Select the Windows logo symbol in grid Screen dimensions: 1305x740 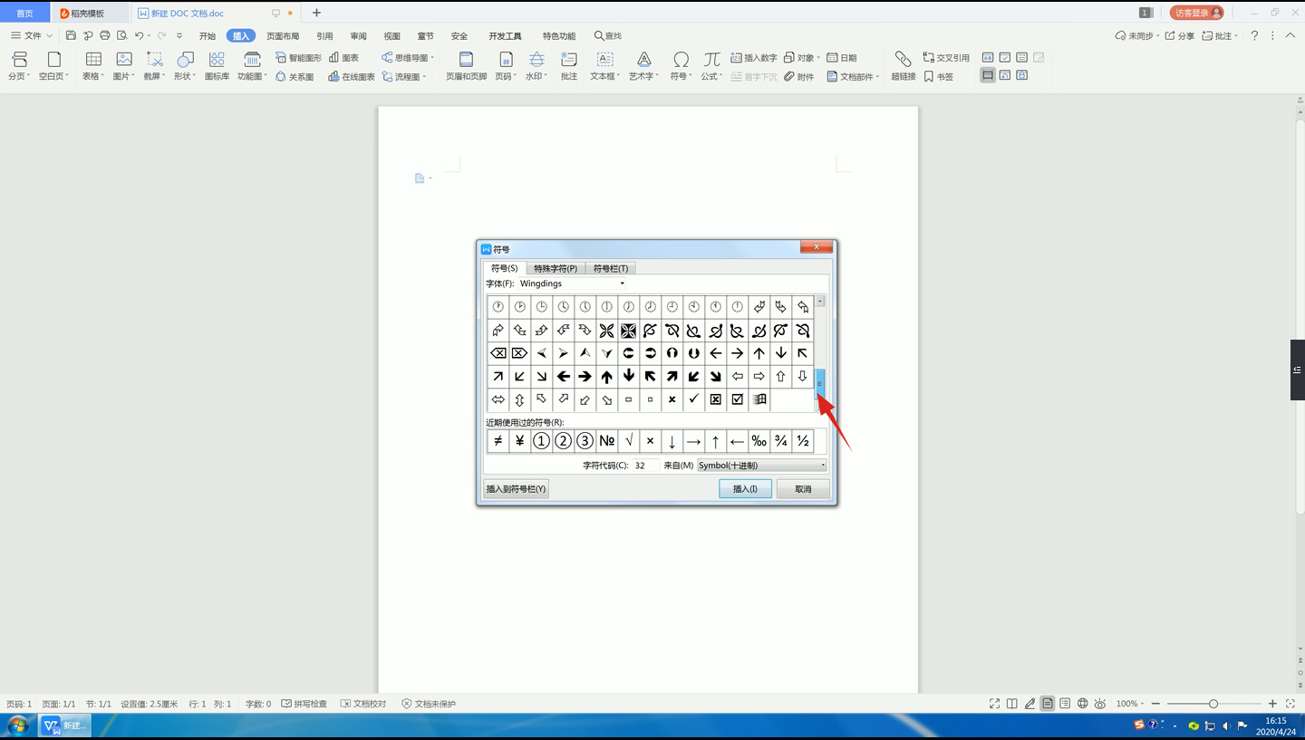click(x=759, y=399)
